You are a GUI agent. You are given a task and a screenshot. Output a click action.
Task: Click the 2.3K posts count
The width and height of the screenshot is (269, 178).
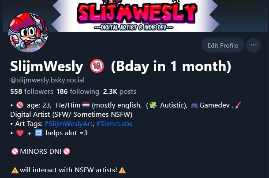click(120, 91)
